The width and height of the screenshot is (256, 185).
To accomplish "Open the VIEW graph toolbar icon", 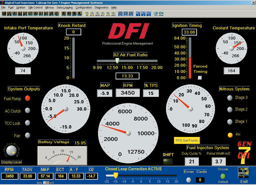I will click(161, 14).
